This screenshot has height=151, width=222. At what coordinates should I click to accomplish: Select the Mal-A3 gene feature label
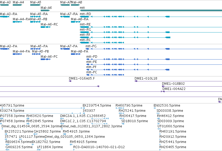(5, 2)
